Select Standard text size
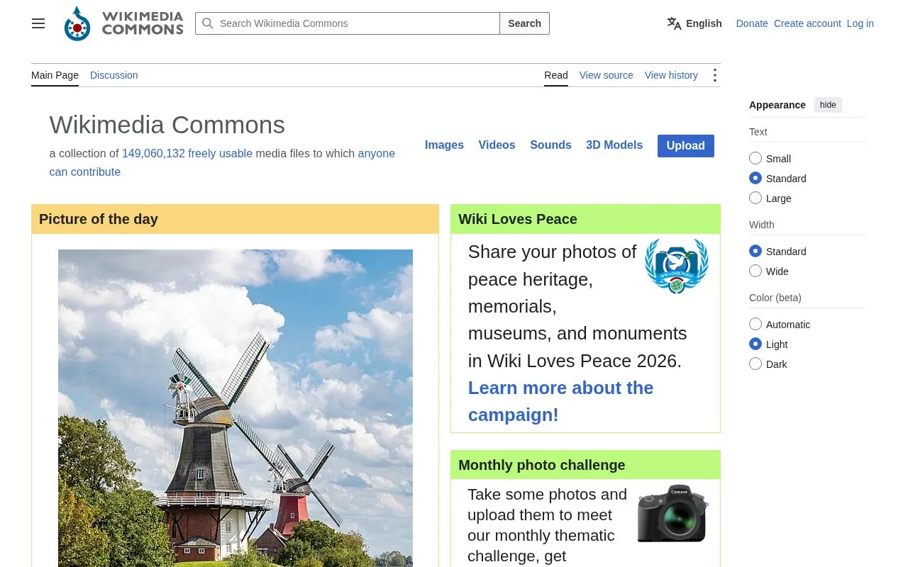Screen dimensions: 908x567 [755, 179]
